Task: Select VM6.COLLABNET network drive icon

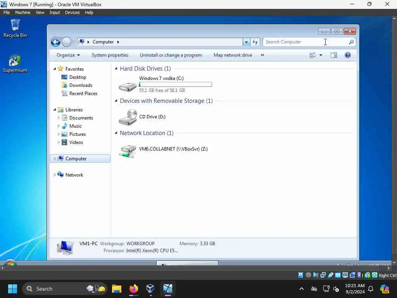Action: pos(128,151)
